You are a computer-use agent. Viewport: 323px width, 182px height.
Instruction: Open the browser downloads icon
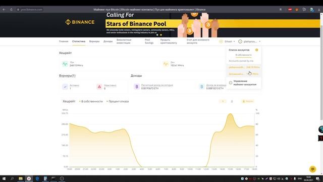click(319, 10)
